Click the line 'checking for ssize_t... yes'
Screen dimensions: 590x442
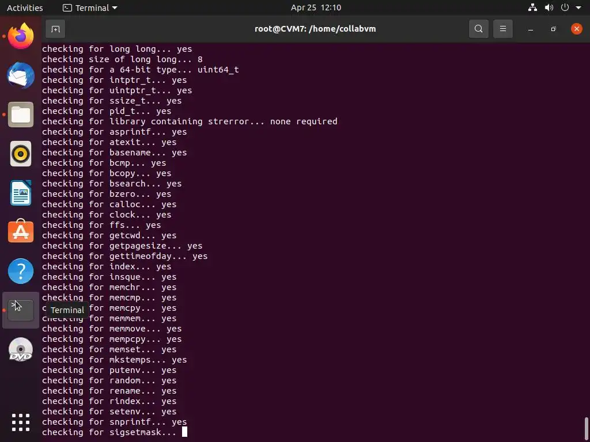point(111,101)
